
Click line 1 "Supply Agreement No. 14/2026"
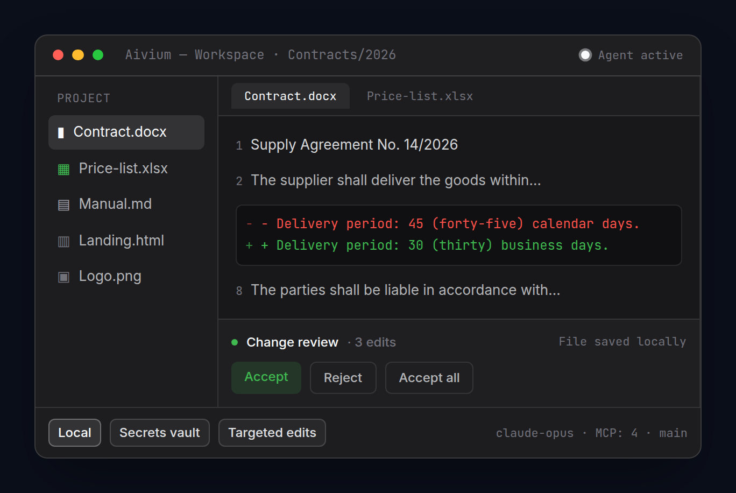click(x=355, y=145)
